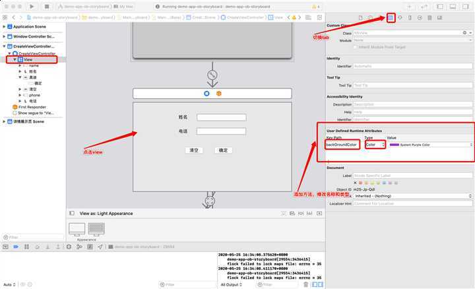The height and width of the screenshot is (289, 475).
Task: Clear label color with the X swatch
Action: point(355,183)
